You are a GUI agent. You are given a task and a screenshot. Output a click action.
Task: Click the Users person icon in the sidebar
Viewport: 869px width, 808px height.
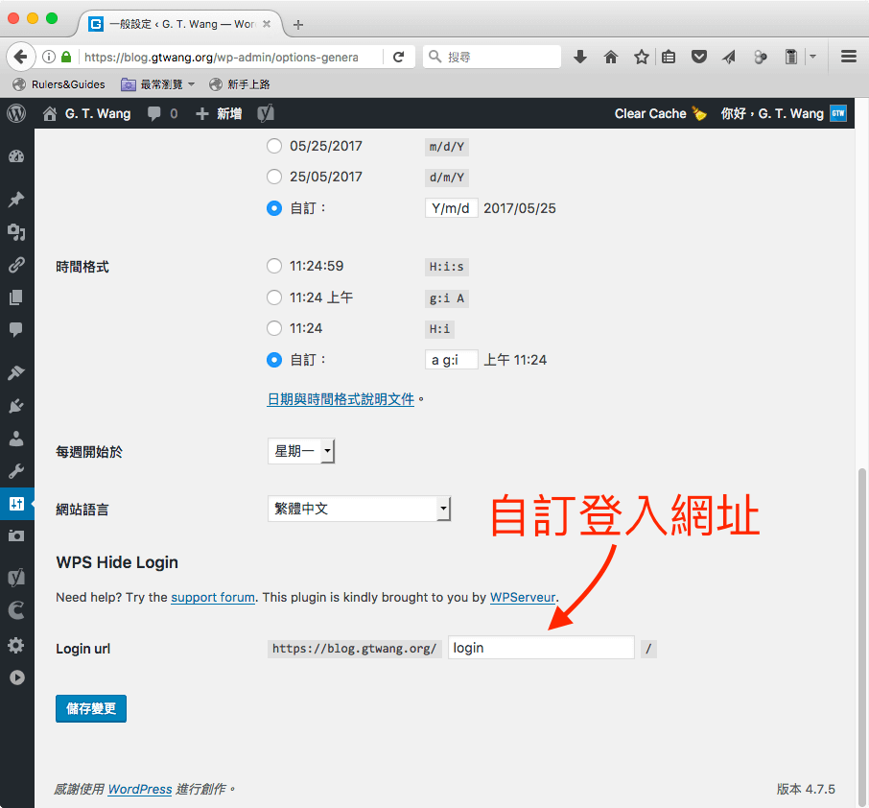coord(15,439)
